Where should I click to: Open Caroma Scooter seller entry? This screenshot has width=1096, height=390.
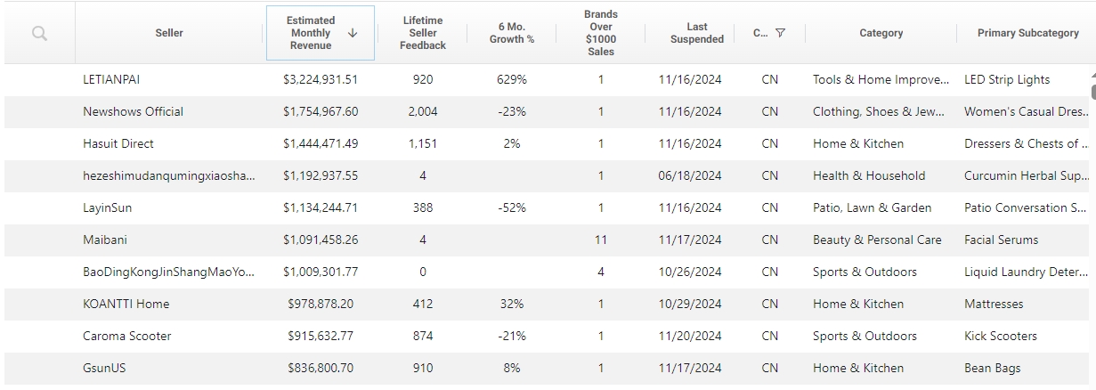pyautogui.click(x=127, y=336)
